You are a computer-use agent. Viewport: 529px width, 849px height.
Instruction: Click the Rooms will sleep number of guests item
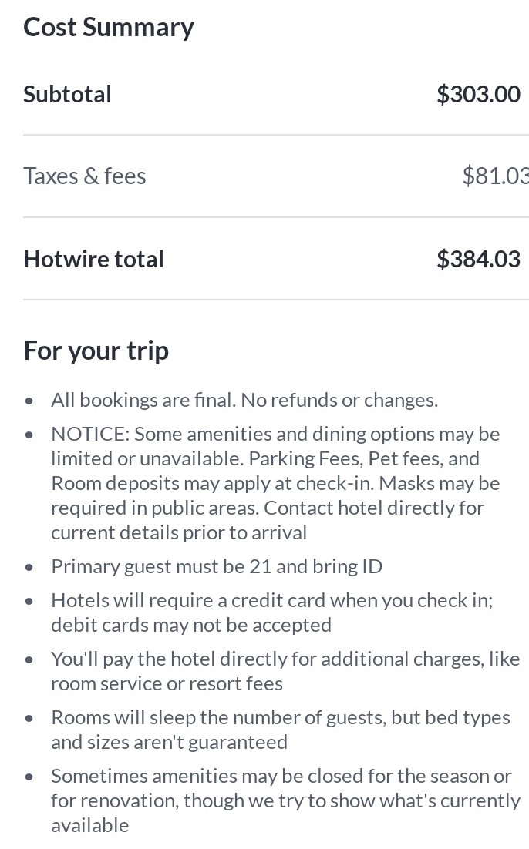point(281,717)
